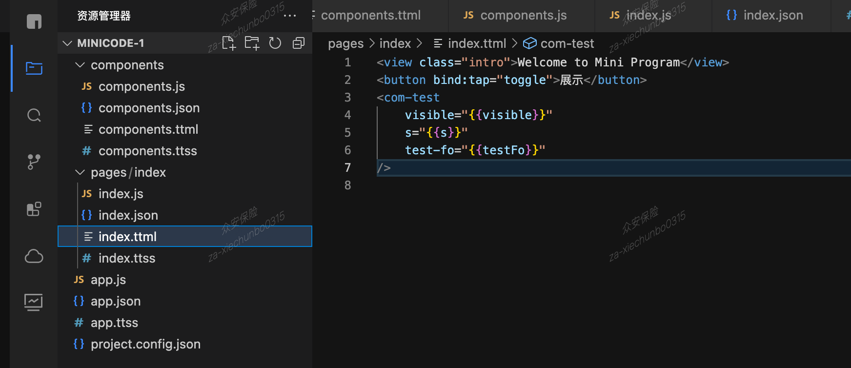
Task: Open the explorer more actions menu
Action: click(x=290, y=16)
